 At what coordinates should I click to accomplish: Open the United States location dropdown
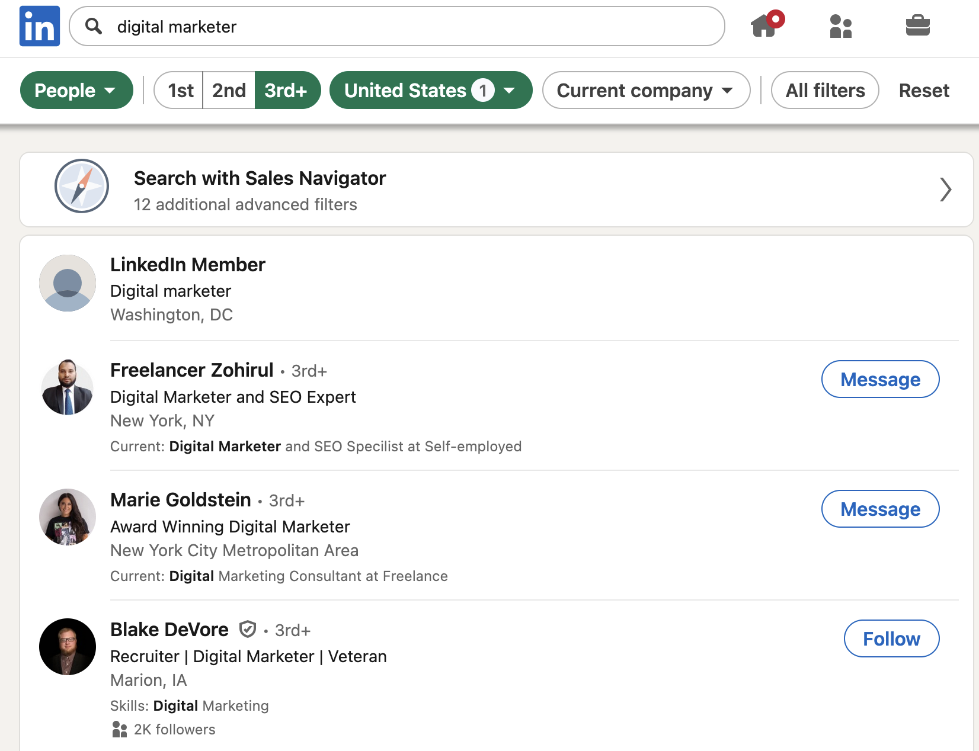431,90
